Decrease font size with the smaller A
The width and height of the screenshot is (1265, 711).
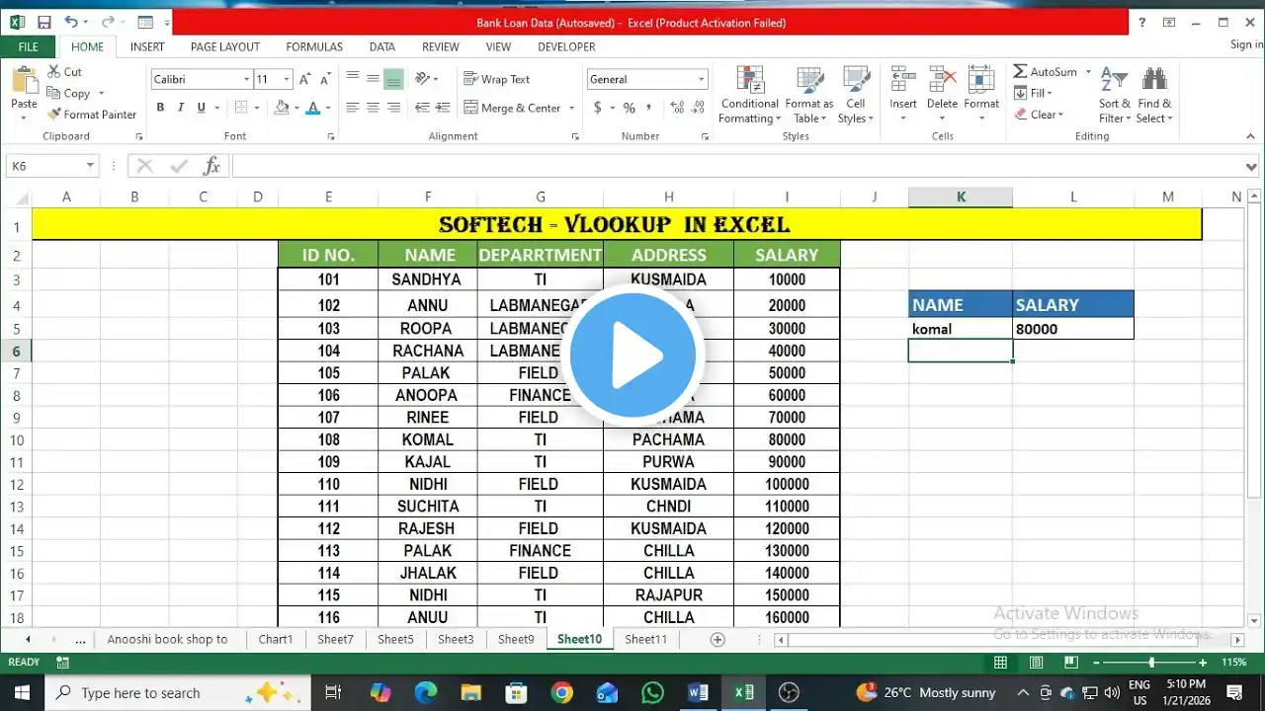[325, 79]
